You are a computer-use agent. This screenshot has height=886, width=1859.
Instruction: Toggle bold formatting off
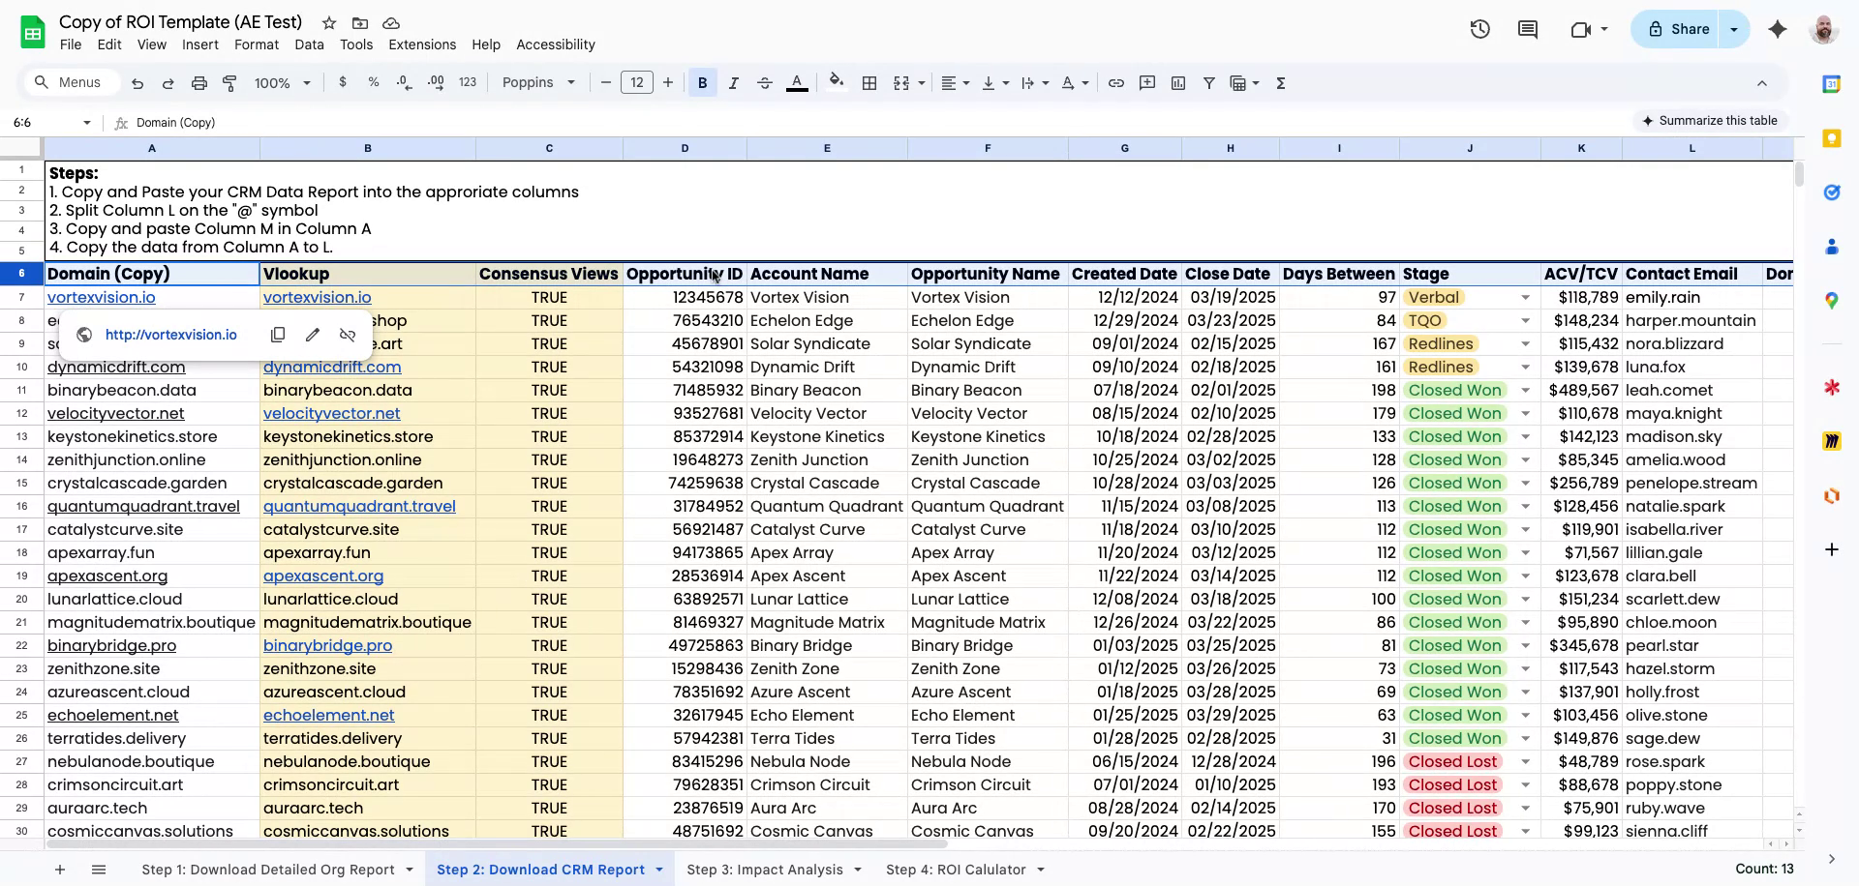[702, 82]
